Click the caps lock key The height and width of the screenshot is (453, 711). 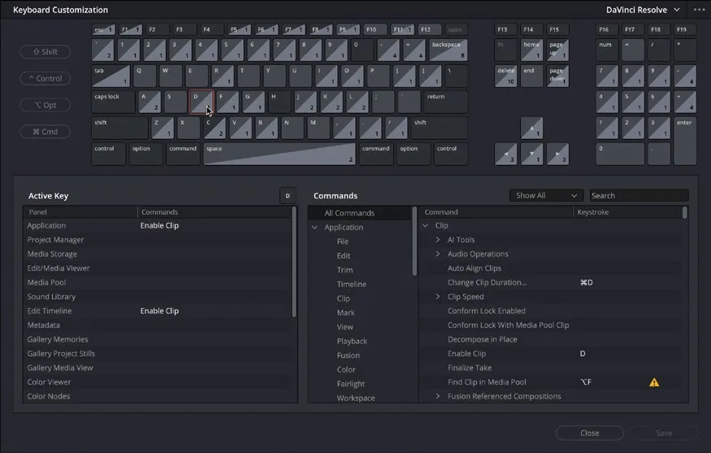point(114,102)
